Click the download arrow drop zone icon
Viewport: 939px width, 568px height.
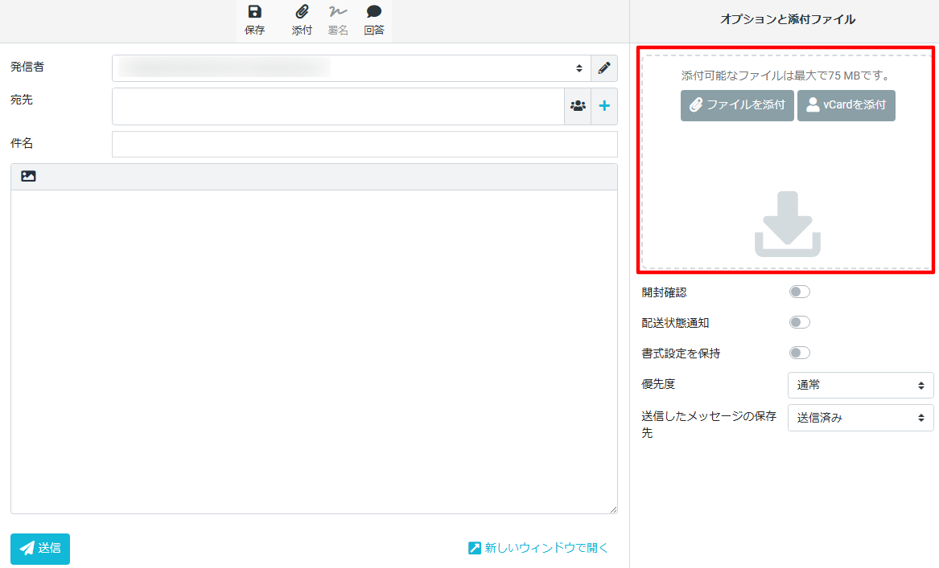coord(788,224)
